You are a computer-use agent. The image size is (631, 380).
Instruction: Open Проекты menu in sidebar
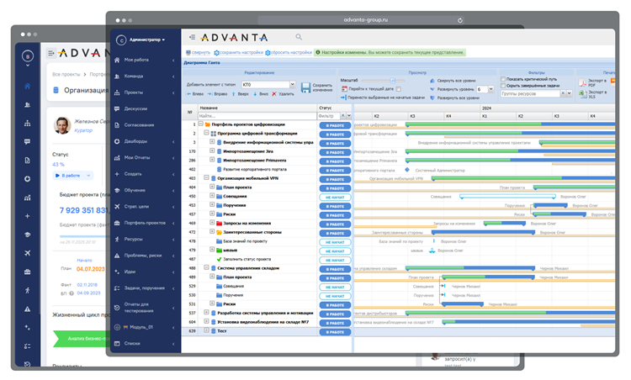pyautogui.click(x=146, y=92)
